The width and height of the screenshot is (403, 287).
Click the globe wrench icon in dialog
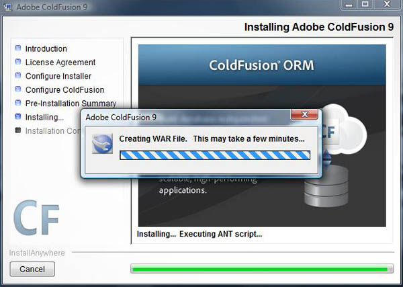[102, 144]
